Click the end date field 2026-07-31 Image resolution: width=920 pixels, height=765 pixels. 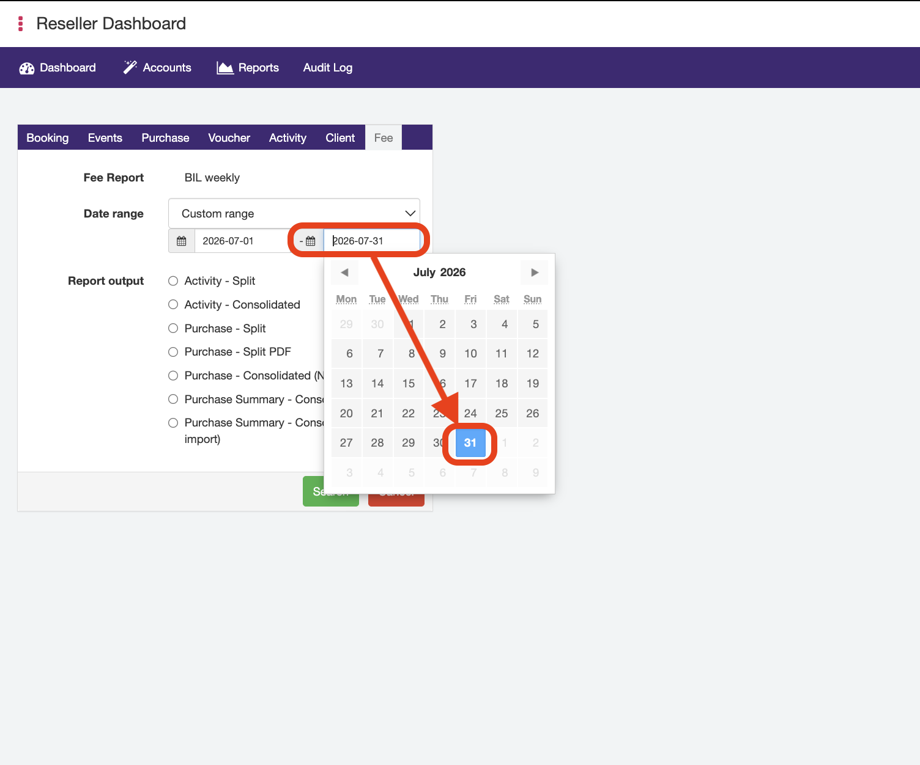tap(372, 241)
